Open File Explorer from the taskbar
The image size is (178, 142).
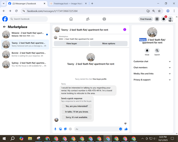tap(30, 138)
